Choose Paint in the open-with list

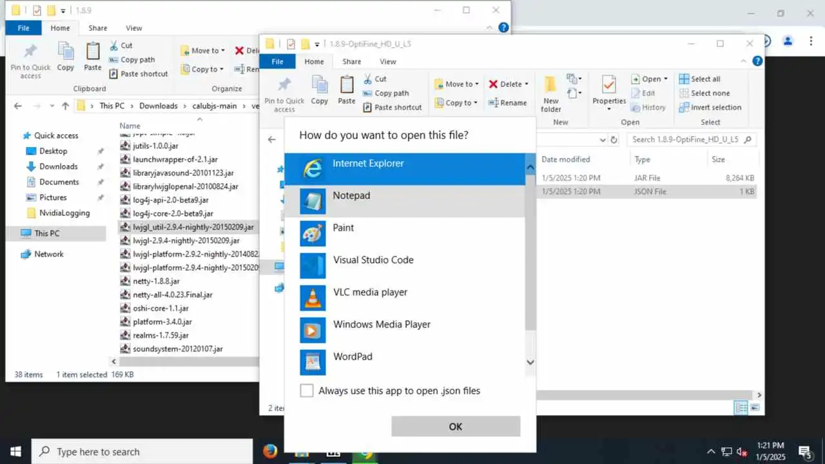405,233
